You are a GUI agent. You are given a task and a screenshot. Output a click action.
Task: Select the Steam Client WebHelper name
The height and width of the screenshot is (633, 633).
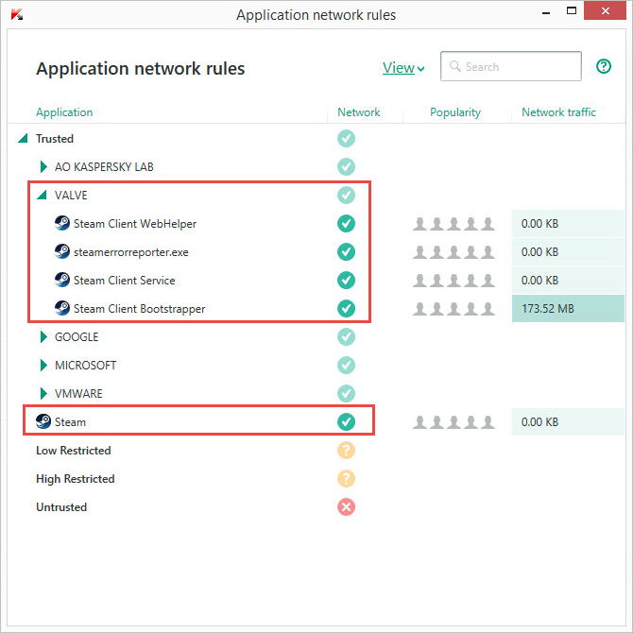(135, 224)
